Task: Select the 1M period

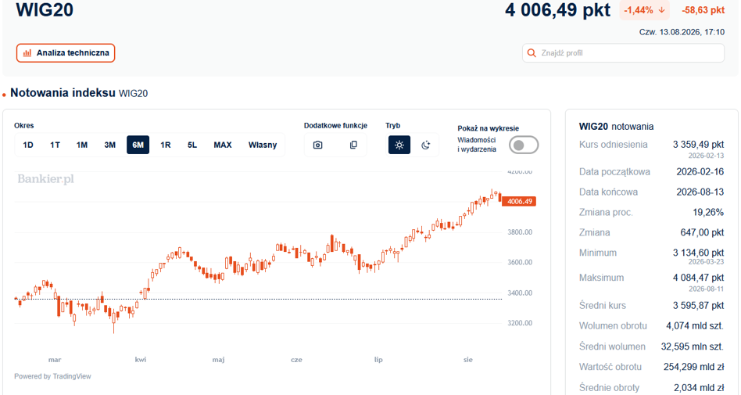Action: click(82, 145)
